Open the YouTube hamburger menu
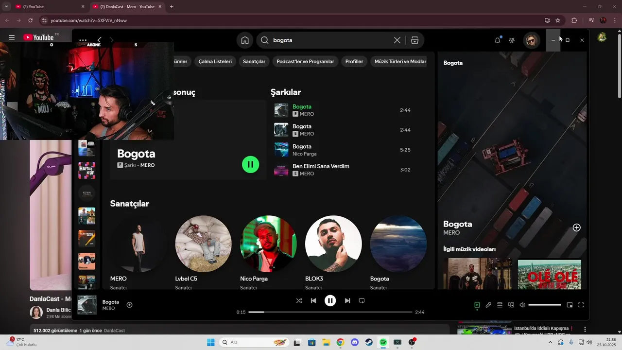This screenshot has width=622, height=350. (x=12, y=37)
